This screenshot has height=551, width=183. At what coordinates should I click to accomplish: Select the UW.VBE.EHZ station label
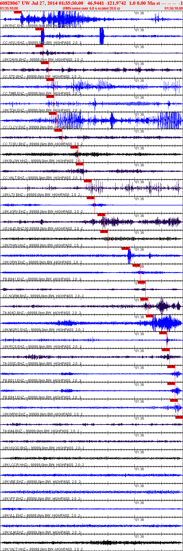(13, 481)
